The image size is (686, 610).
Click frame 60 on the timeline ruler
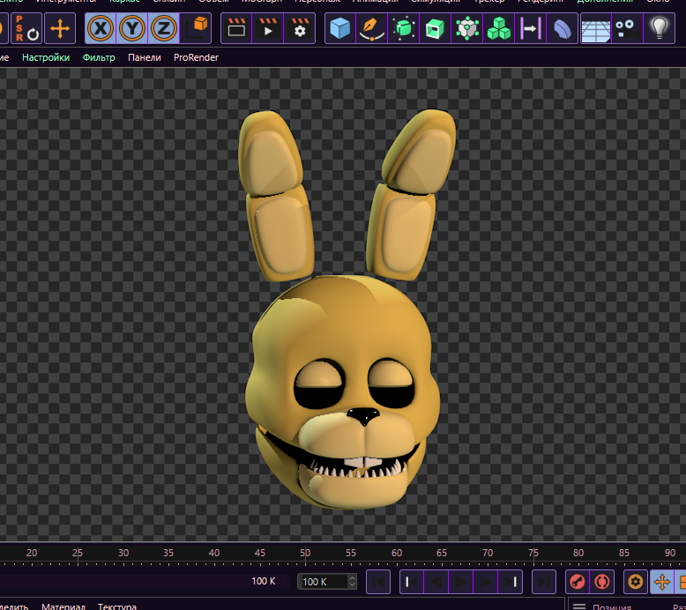pos(397,553)
